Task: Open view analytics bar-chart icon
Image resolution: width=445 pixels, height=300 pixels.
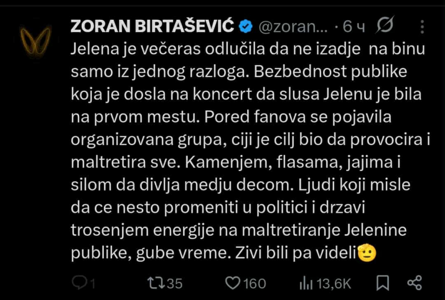Action: pos(305,283)
